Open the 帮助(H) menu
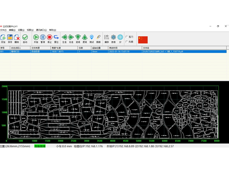This screenshot has width=229, height=172. 52,30
